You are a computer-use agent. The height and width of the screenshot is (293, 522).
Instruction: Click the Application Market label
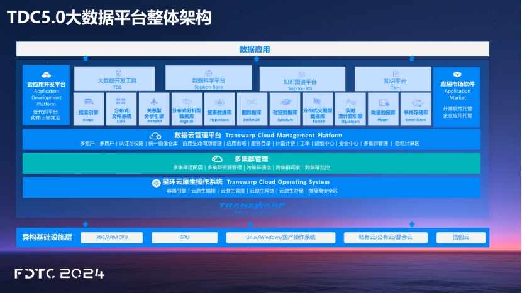457,94
